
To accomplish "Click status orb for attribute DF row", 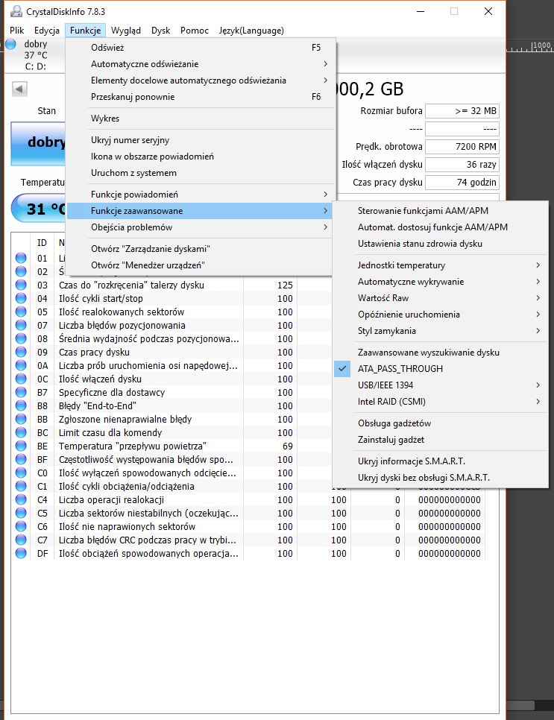I will [x=21, y=553].
